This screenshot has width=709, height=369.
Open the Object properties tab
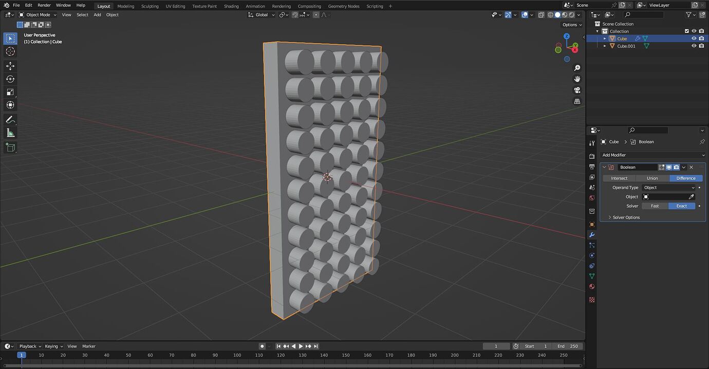(x=592, y=224)
